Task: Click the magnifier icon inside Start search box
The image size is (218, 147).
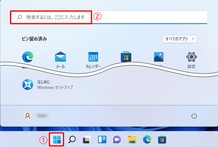Action: [19, 17]
